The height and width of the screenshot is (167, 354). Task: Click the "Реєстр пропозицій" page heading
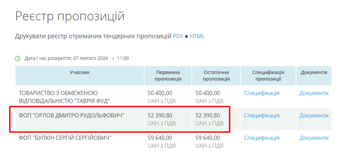[x=70, y=16]
